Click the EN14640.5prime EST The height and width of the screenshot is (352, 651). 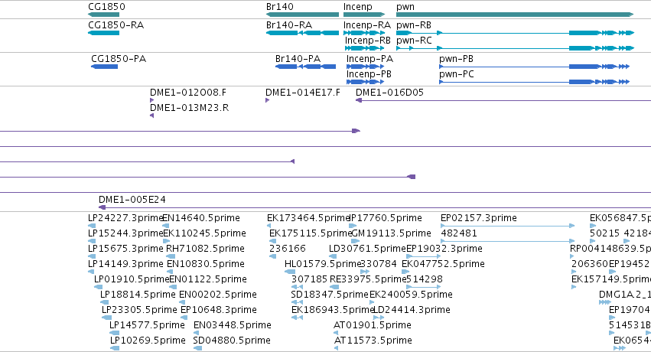coord(167,226)
